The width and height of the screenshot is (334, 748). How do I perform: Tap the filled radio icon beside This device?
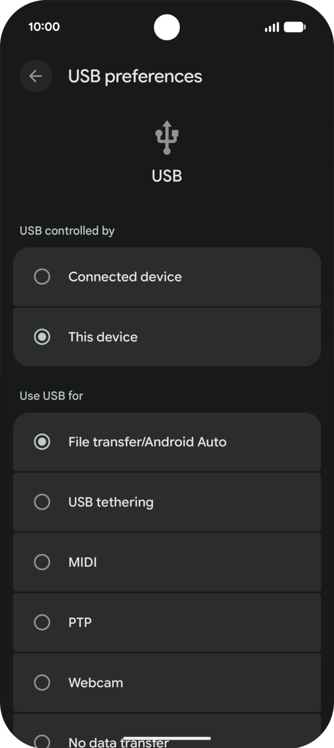click(43, 337)
